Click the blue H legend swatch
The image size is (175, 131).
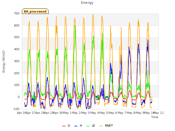(76, 126)
